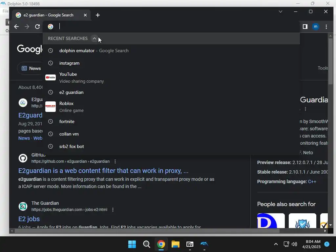
Task: Select the collan vm recent search
Action: (x=171, y=134)
